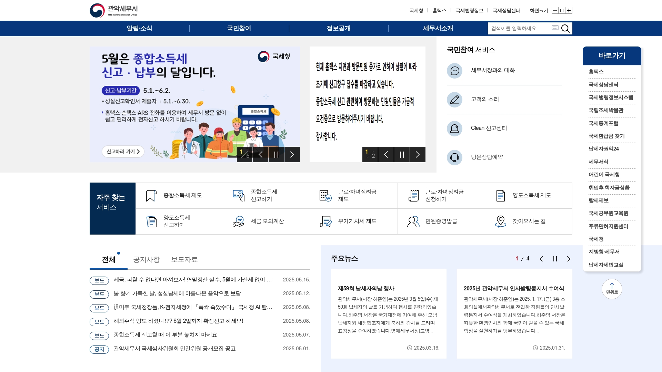Open 어린이 국세청 in 바로가기

coord(604,175)
